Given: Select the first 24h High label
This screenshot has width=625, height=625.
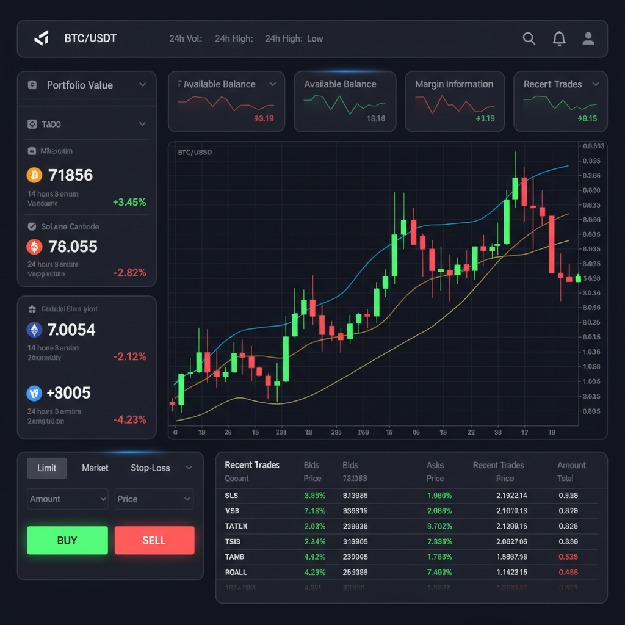Looking at the screenshot, I should coord(234,38).
